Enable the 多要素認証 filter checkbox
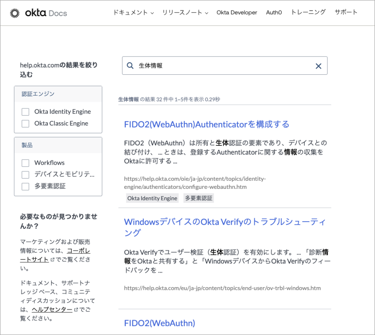 (x=26, y=186)
